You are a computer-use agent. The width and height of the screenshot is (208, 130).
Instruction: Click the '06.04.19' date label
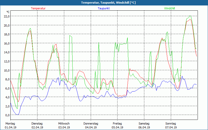click(144, 127)
